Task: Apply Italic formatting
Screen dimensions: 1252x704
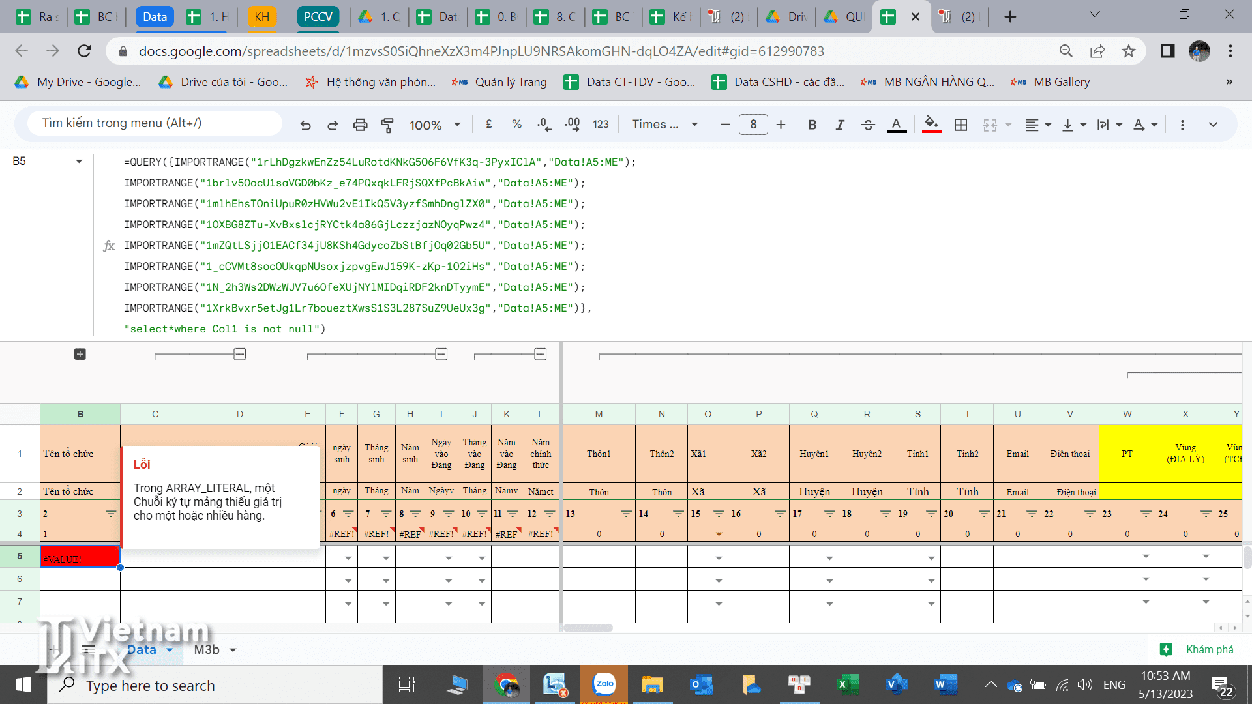Action: (x=840, y=125)
